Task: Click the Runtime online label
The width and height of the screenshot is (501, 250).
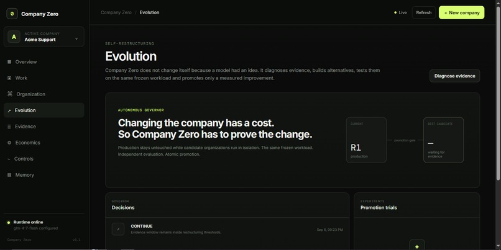Action: coord(28,222)
